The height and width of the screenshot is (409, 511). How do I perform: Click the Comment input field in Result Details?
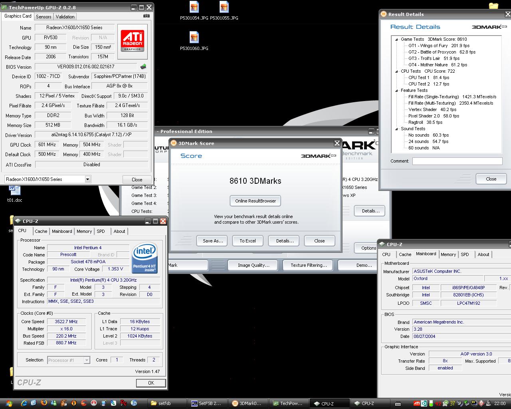(457, 161)
